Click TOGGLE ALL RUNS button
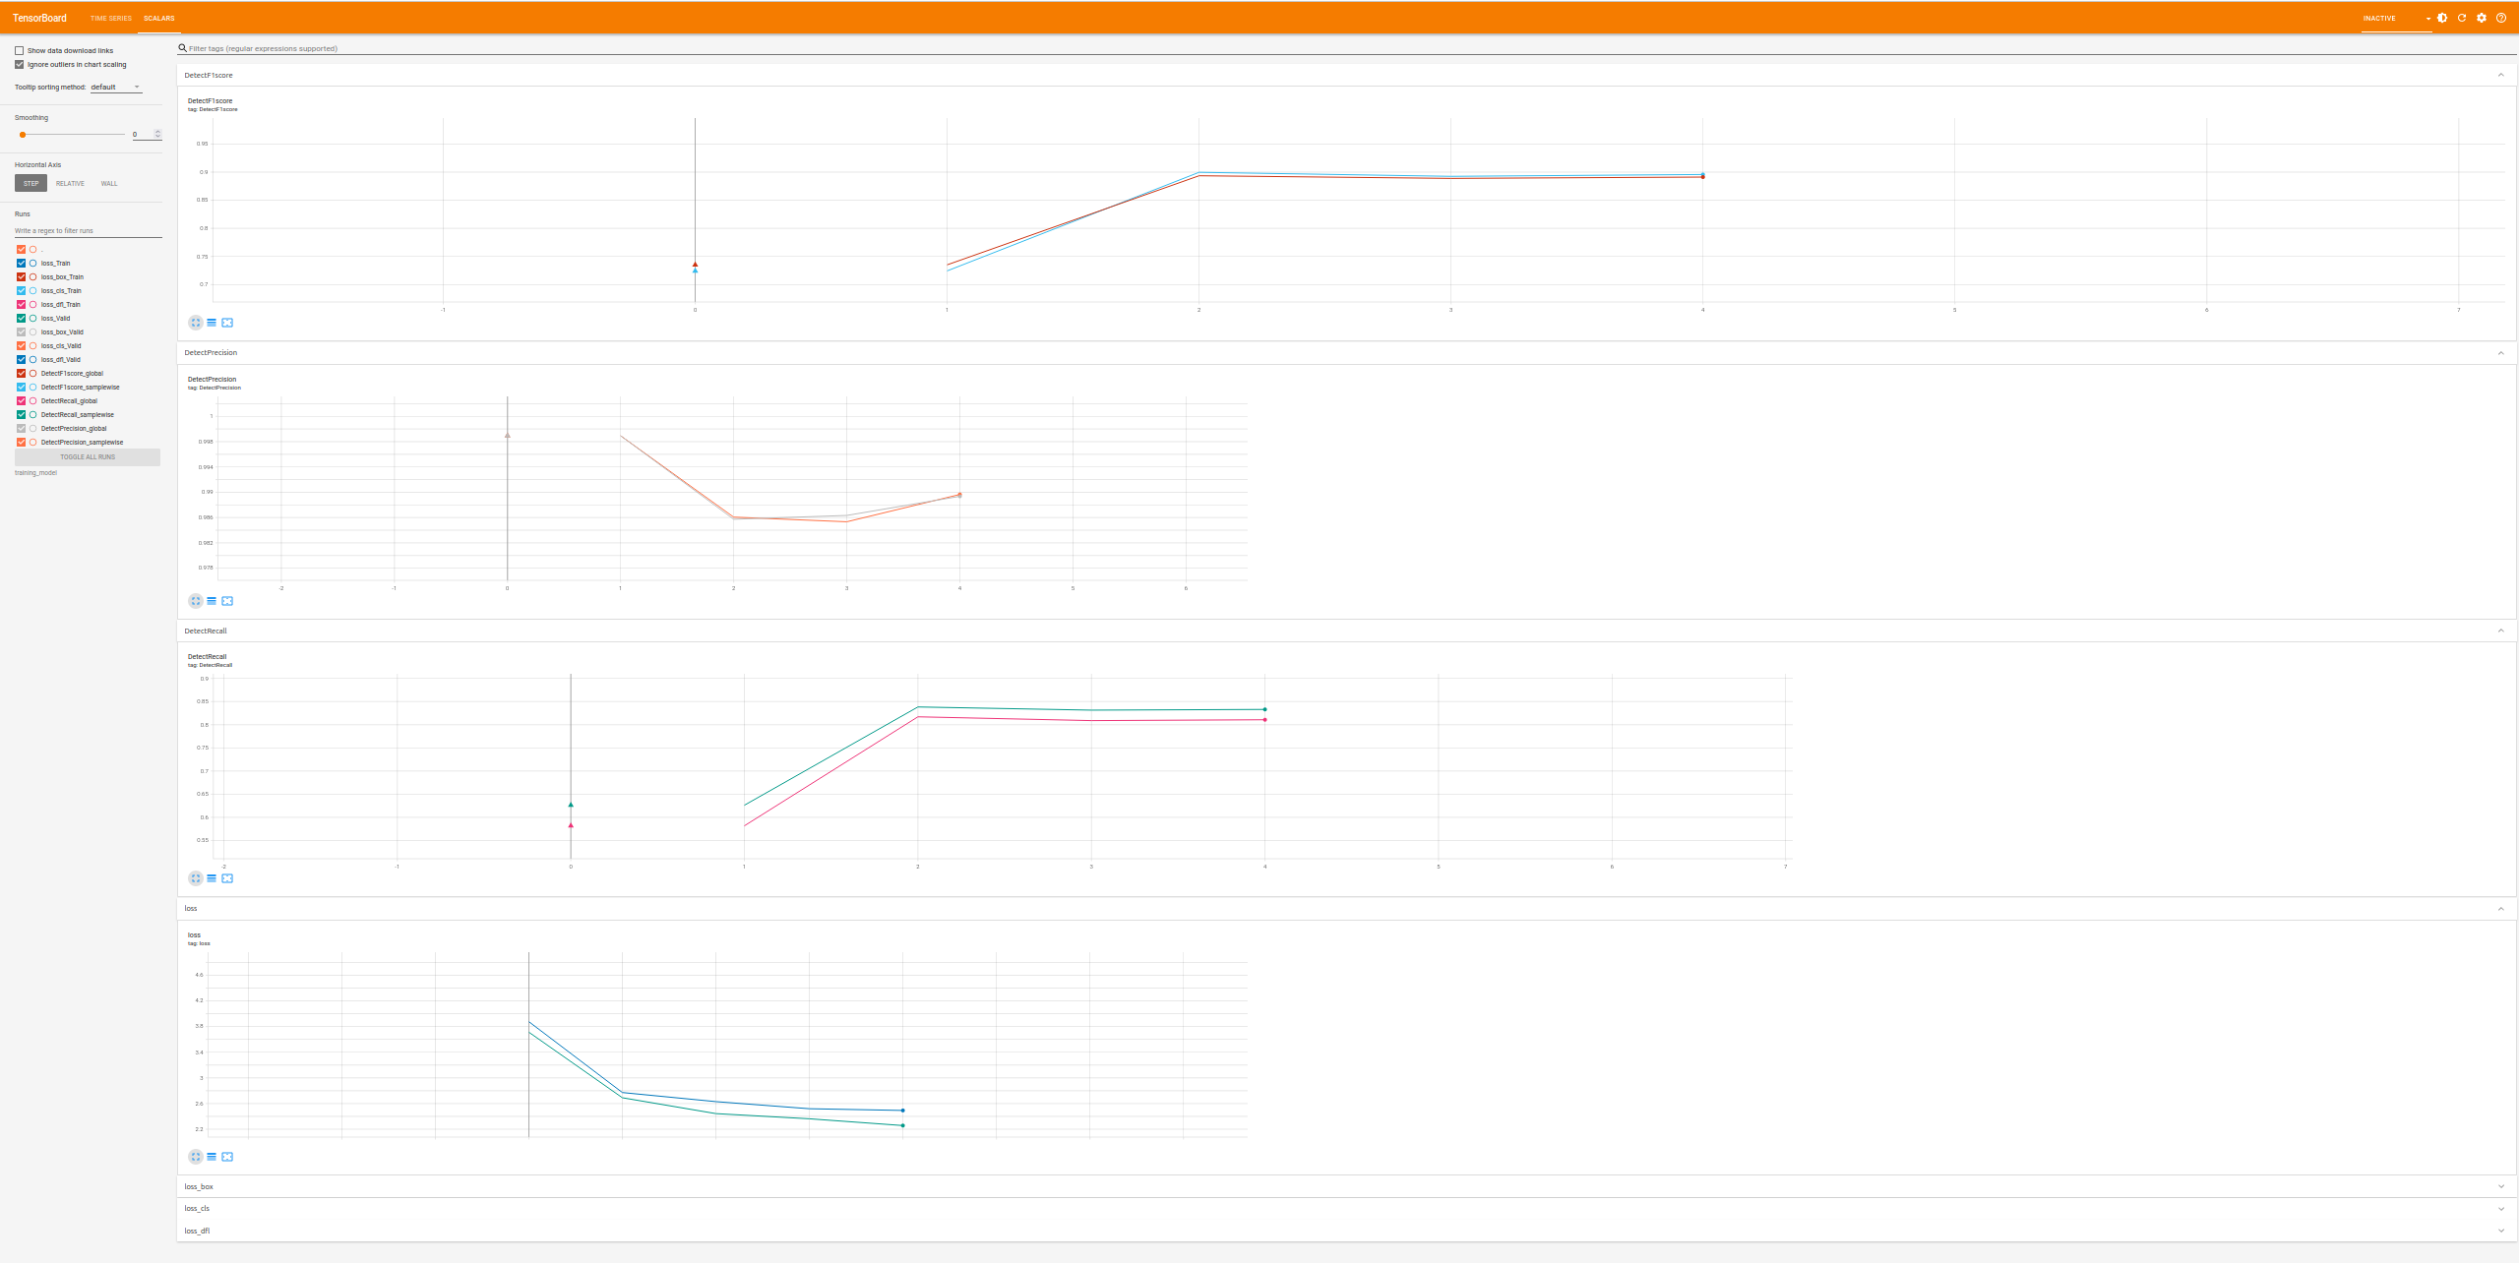This screenshot has width=2519, height=1263. click(x=88, y=457)
